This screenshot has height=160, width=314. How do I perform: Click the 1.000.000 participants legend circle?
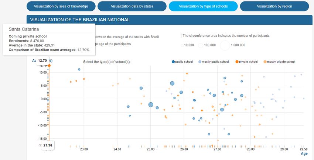click(x=225, y=45)
